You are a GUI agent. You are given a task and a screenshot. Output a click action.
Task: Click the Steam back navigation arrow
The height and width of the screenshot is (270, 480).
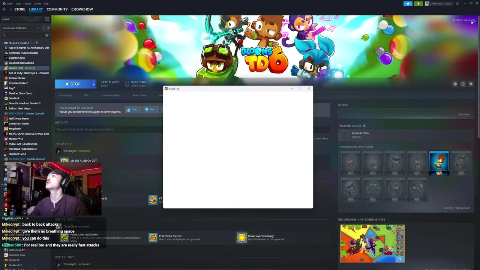(4, 9)
